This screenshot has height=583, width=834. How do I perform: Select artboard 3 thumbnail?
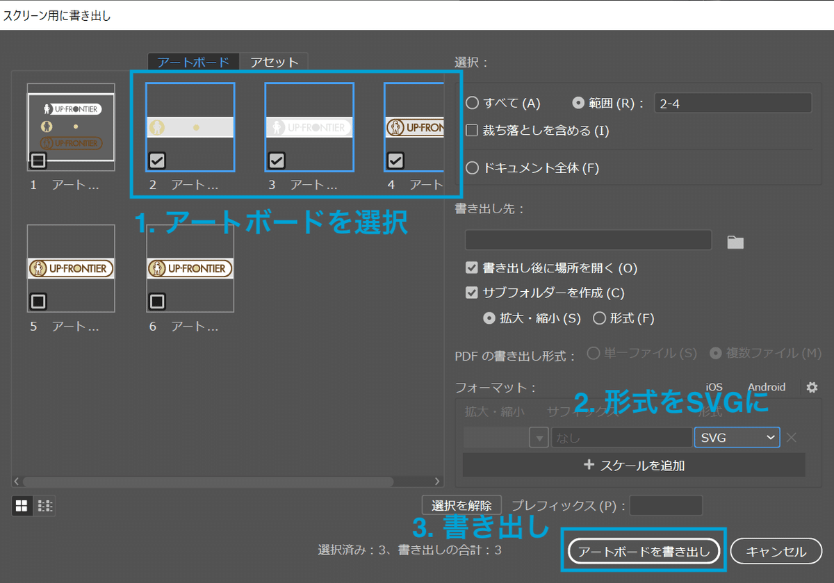pos(309,127)
